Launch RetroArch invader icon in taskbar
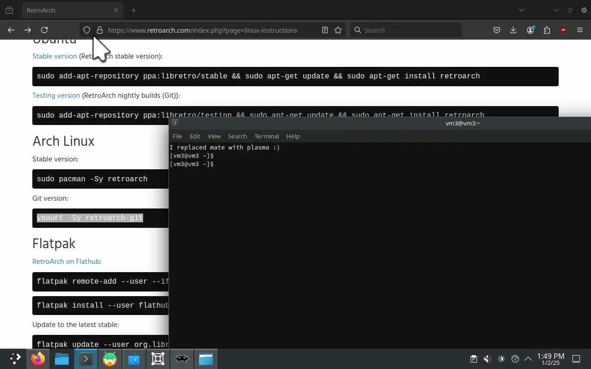This screenshot has width=591, height=369. [x=182, y=359]
